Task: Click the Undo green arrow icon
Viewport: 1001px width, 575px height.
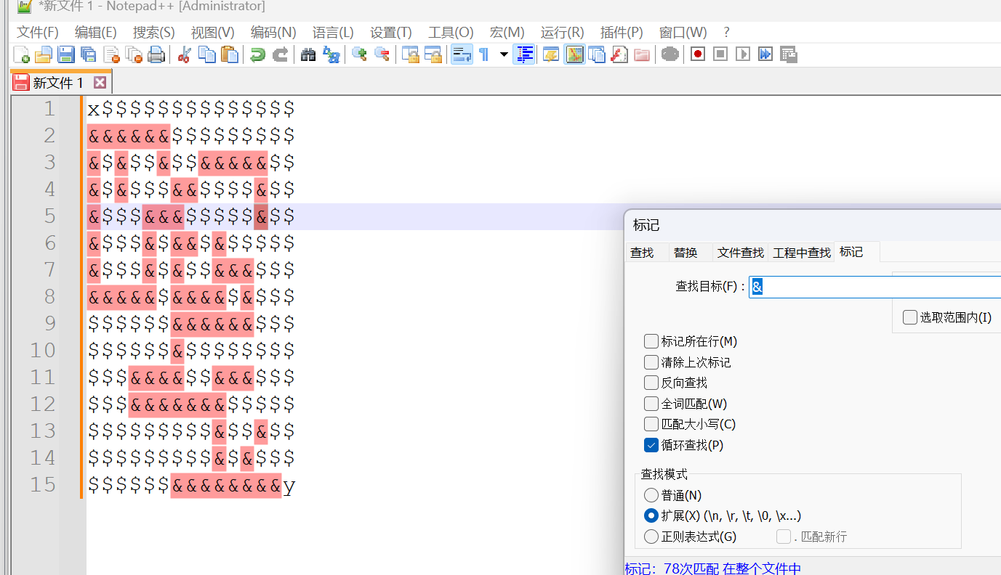Action: point(257,54)
